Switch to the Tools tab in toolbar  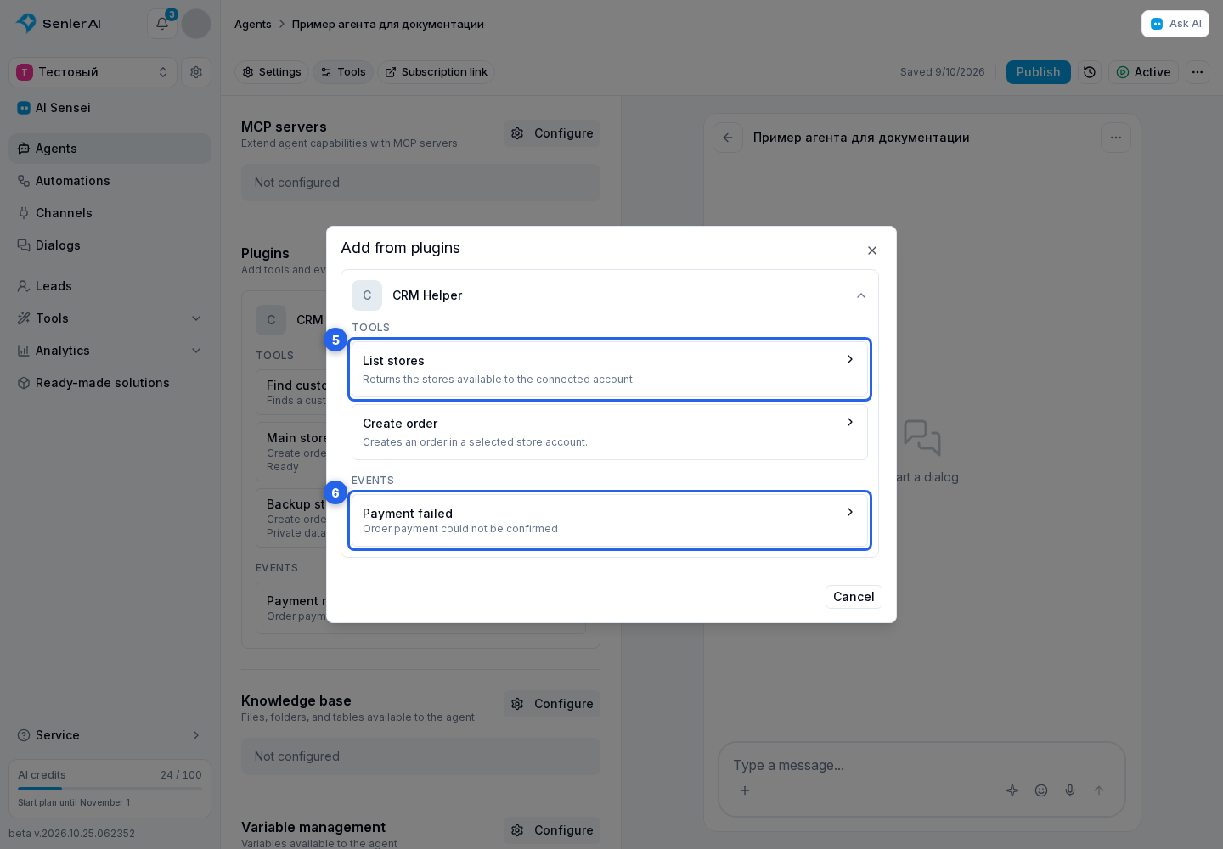(x=343, y=72)
